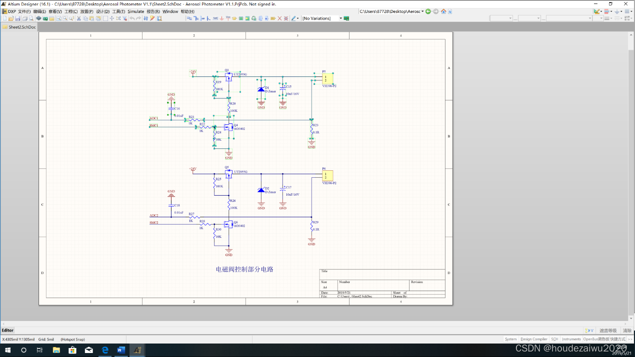Select the VCC power port tool
Viewport: 635px width, 357px height.
pos(228,18)
